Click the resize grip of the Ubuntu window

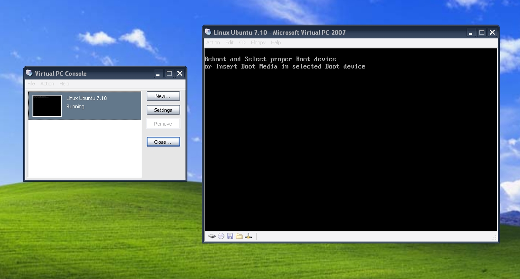tap(494, 237)
